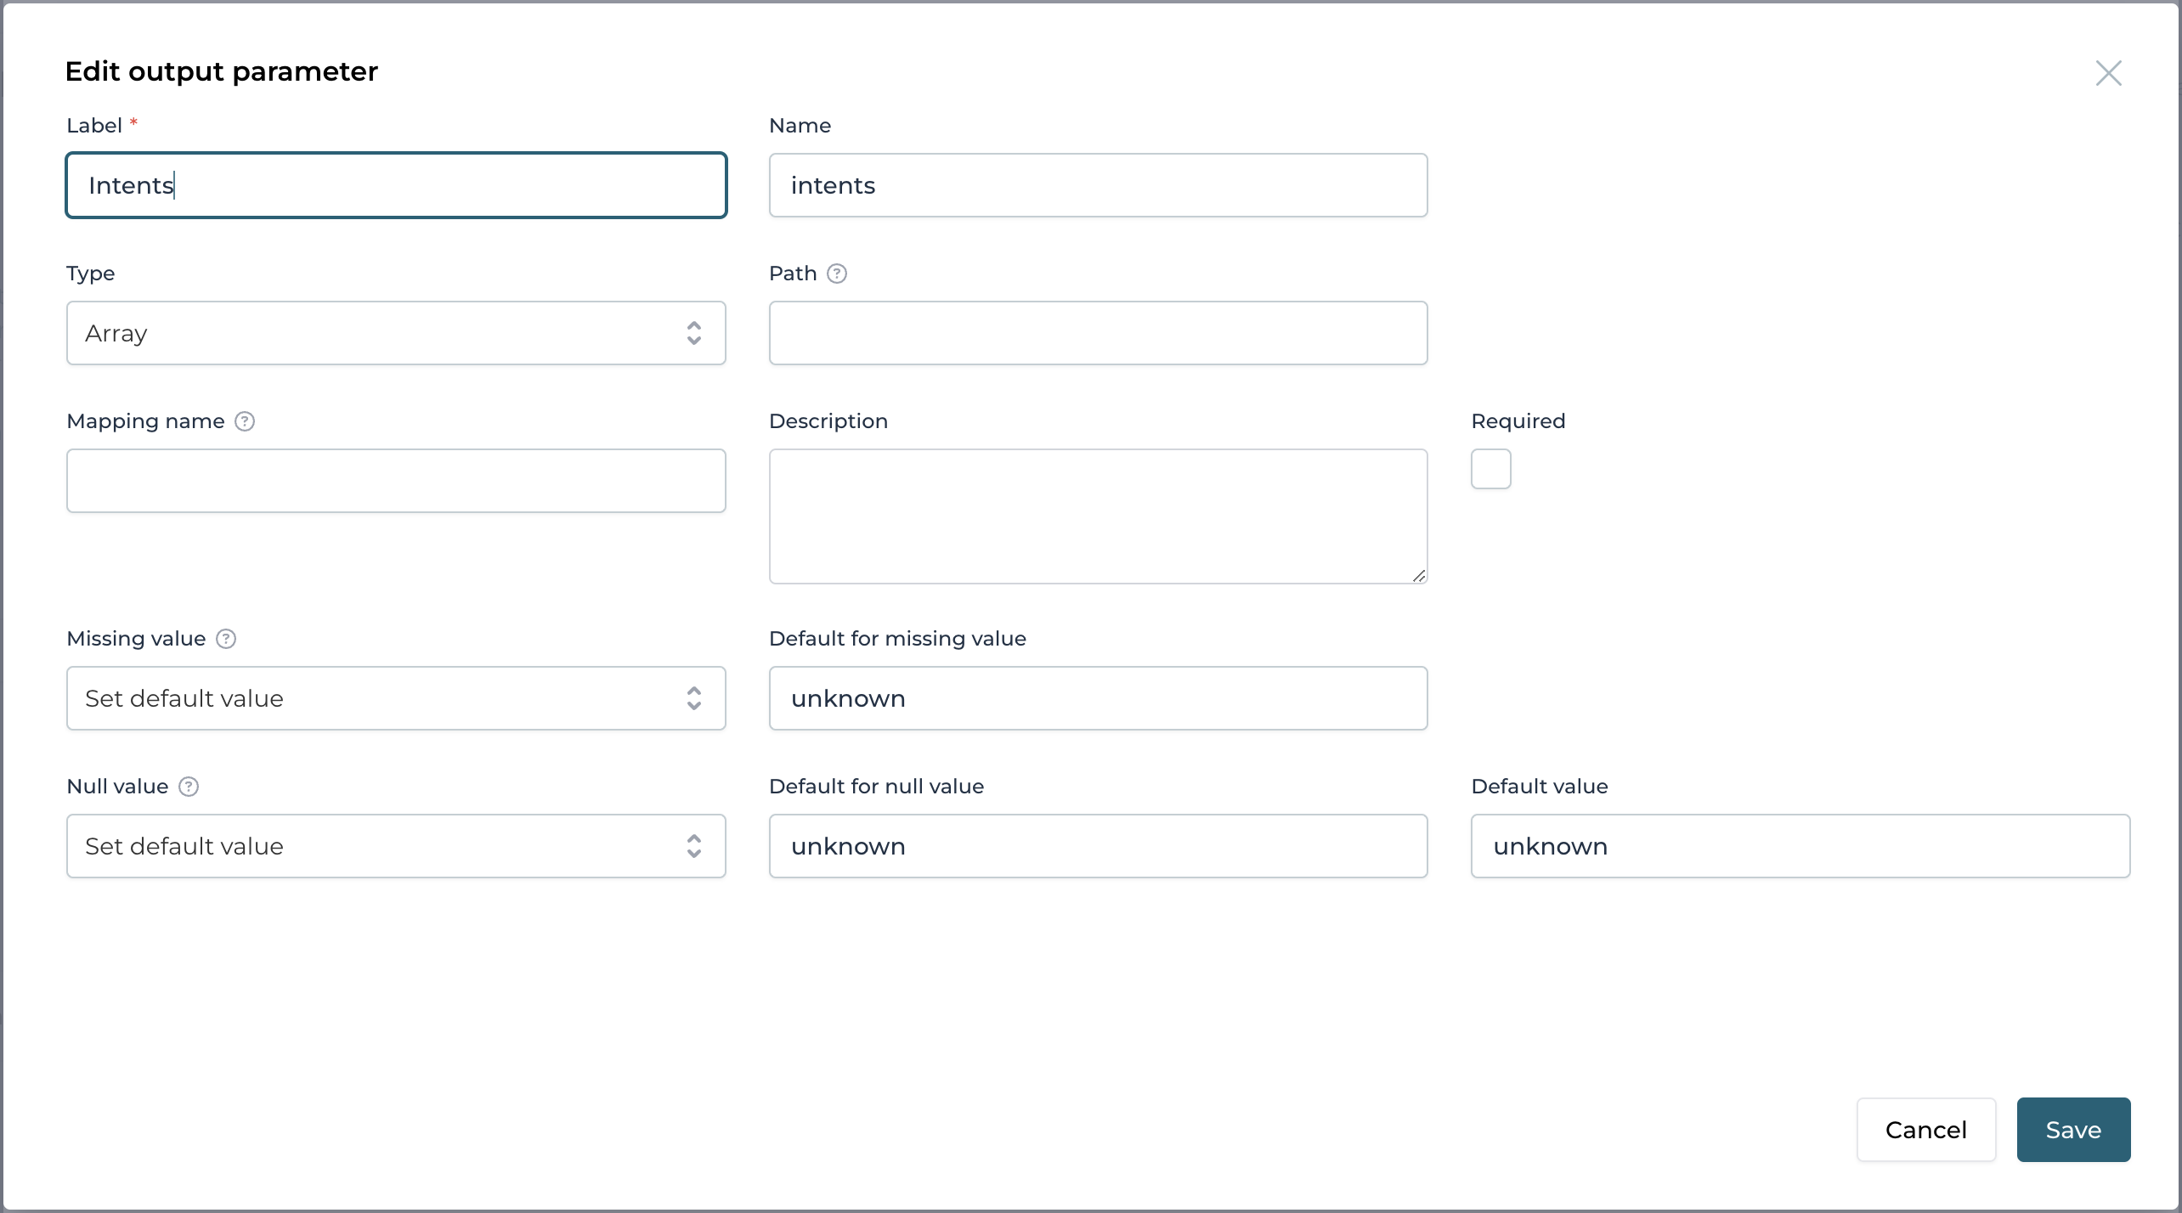The width and height of the screenshot is (2182, 1213).
Task: Click the Missing value help icon
Action: (226, 639)
